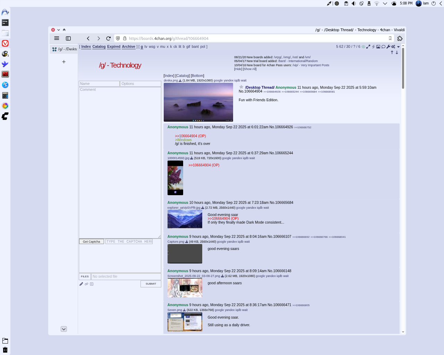Click the link icon for URL upload
The width and height of the screenshot is (444, 355).
(x=86, y=284)
